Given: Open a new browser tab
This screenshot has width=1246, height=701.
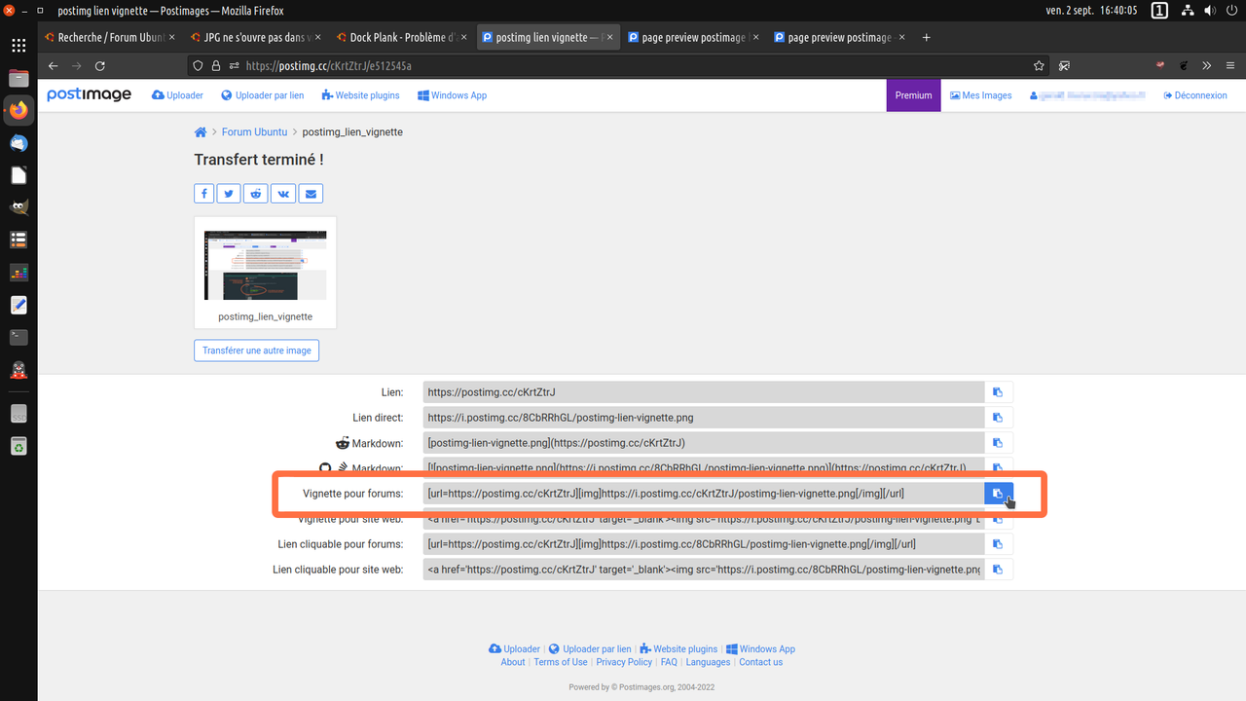Looking at the screenshot, I should coord(926,38).
